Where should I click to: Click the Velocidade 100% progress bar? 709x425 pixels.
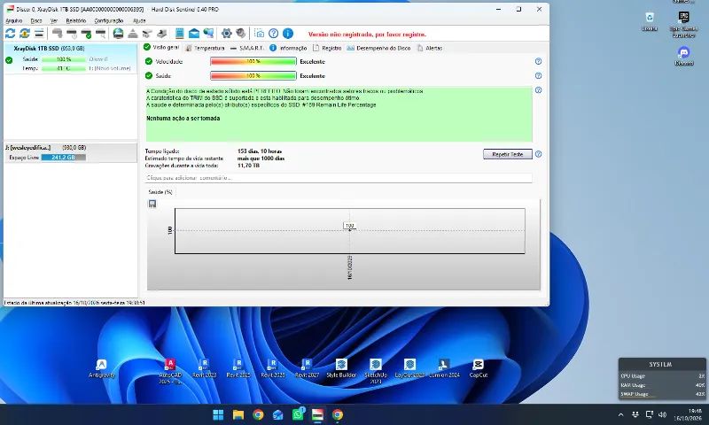(253, 61)
